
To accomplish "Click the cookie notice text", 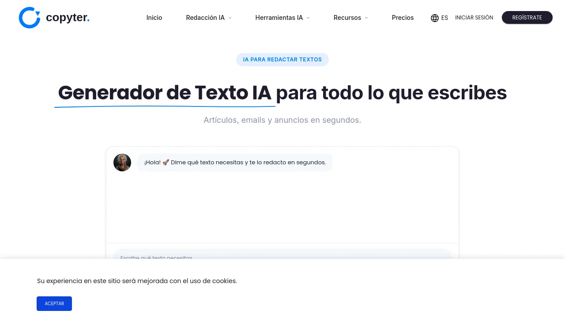I will (137, 281).
